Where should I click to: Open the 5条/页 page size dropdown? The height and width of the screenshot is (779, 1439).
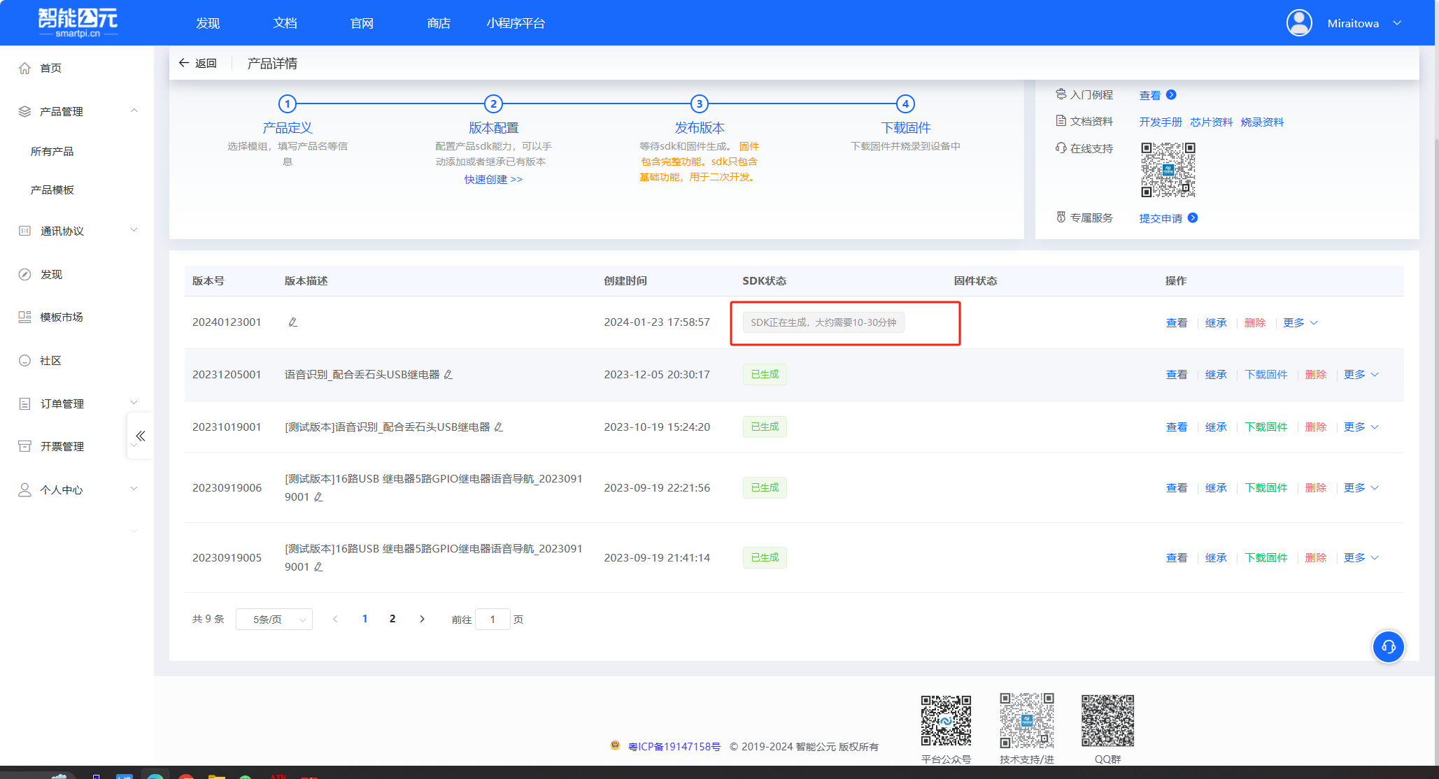[274, 619]
